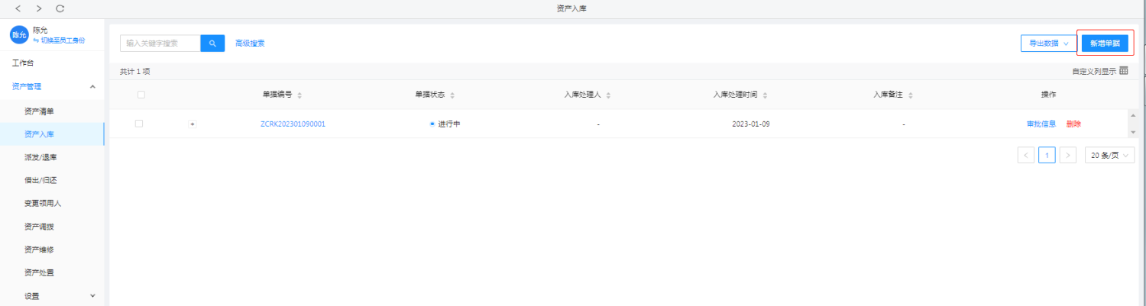This screenshot has height=306, width=1146.
Task: Sort by 单据编号 column sort icon
Action: (299, 95)
